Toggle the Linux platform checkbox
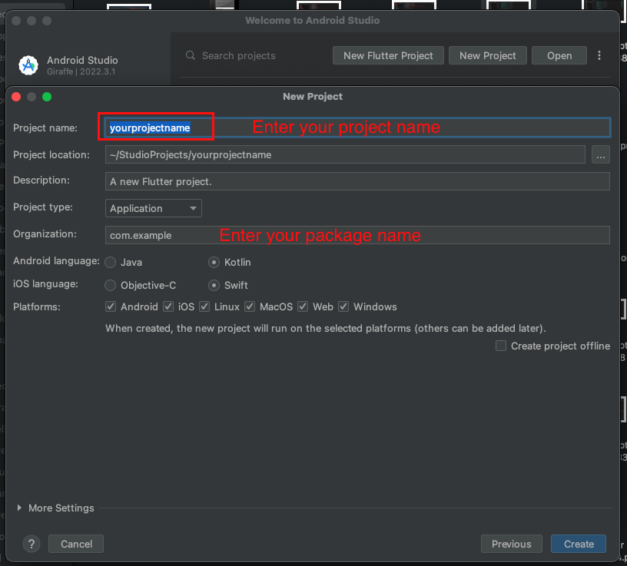The height and width of the screenshot is (566, 627). (x=204, y=306)
